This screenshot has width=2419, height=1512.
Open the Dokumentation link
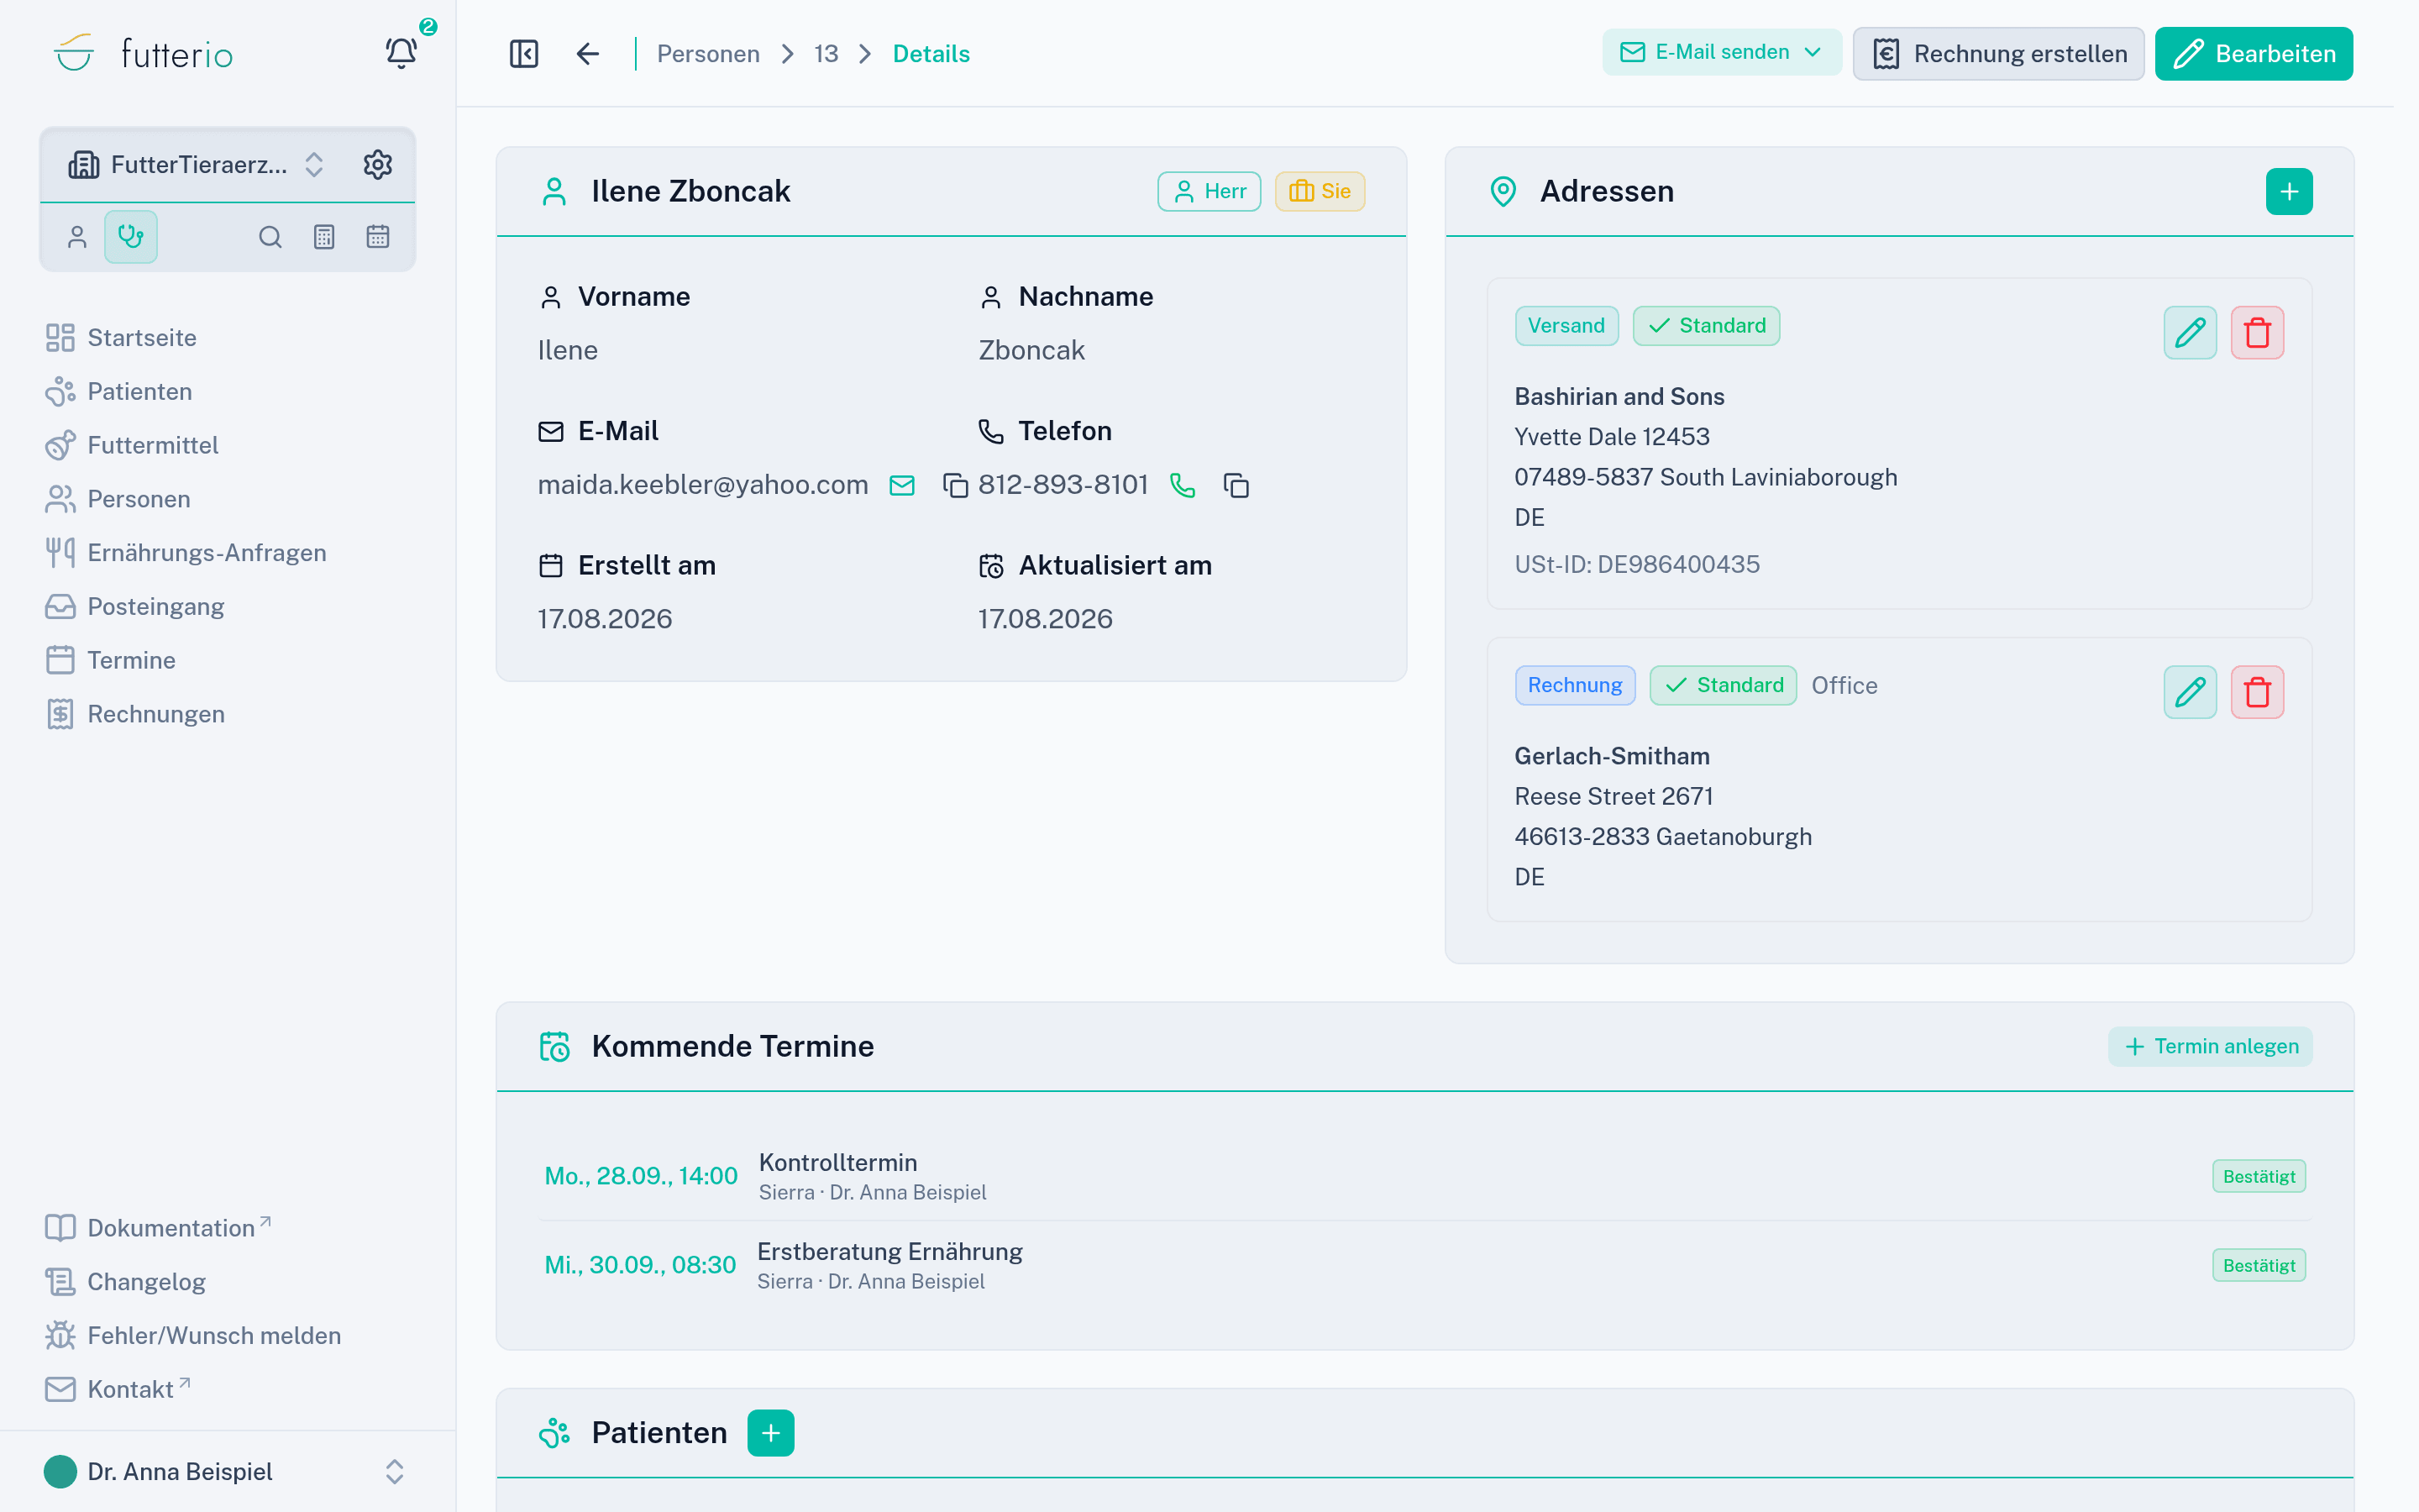click(x=158, y=1228)
